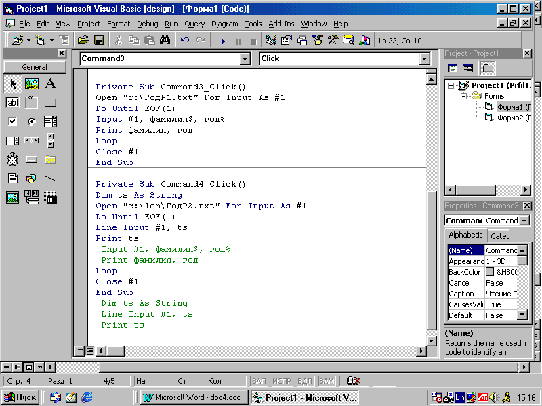Open the Add-Ins menu

(281, 24)
